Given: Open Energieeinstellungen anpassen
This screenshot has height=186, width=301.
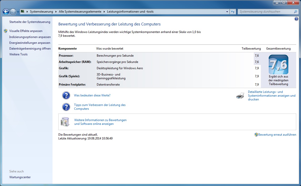Looking at the screenshot, I should [30, 43].
